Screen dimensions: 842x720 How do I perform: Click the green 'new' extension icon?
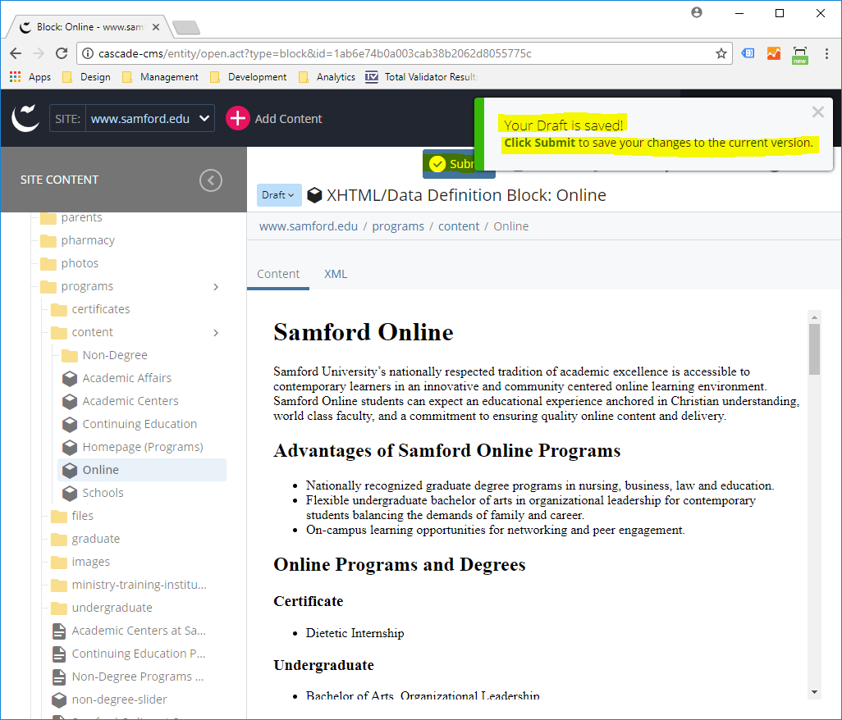coord(800,55)
